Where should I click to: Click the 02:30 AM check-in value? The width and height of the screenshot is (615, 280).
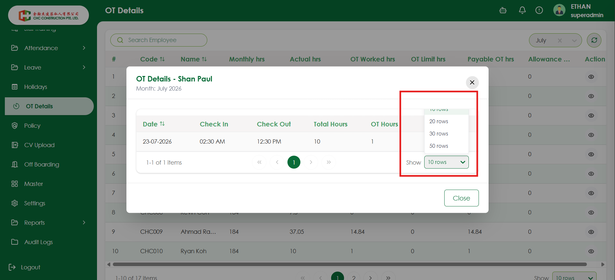[212, 142]
